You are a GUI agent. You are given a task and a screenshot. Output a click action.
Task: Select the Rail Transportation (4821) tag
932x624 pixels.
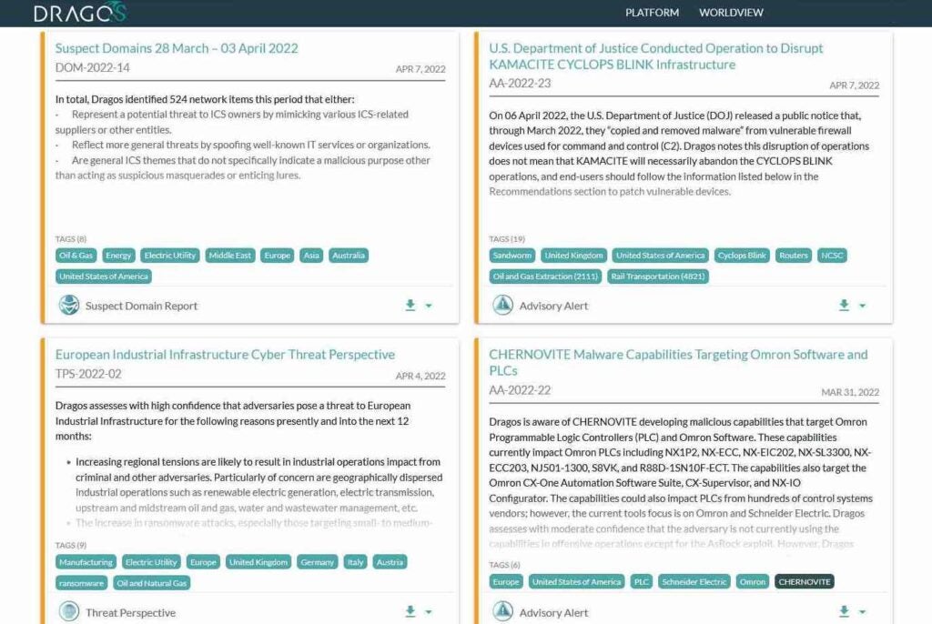[x=658, y=277]
